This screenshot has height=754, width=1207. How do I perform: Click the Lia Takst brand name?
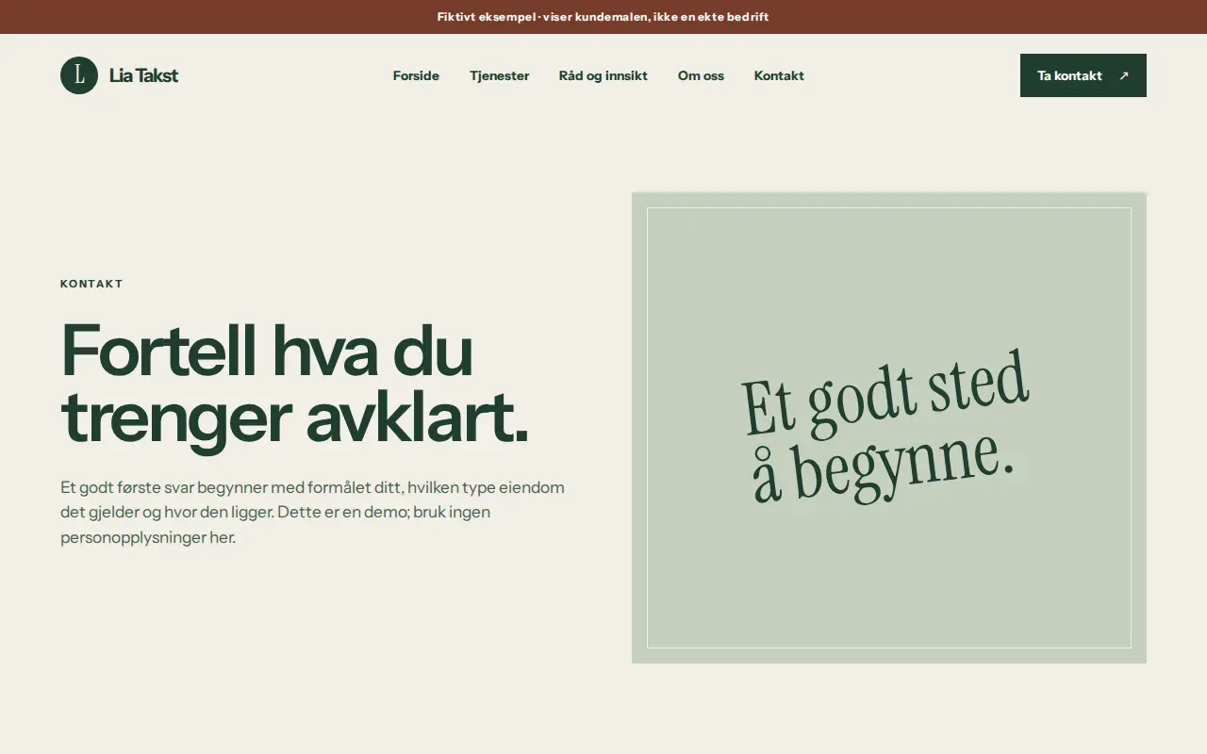[143, 75]
